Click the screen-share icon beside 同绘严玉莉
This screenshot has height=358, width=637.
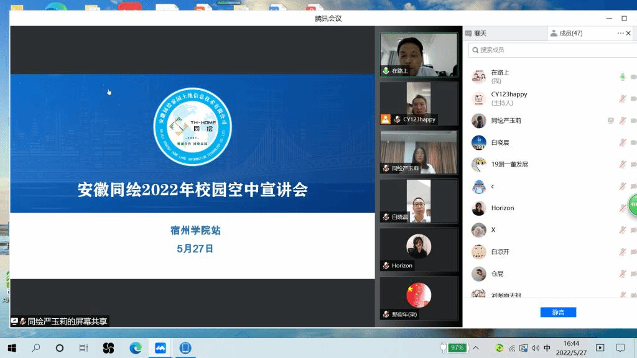[611, 121]
